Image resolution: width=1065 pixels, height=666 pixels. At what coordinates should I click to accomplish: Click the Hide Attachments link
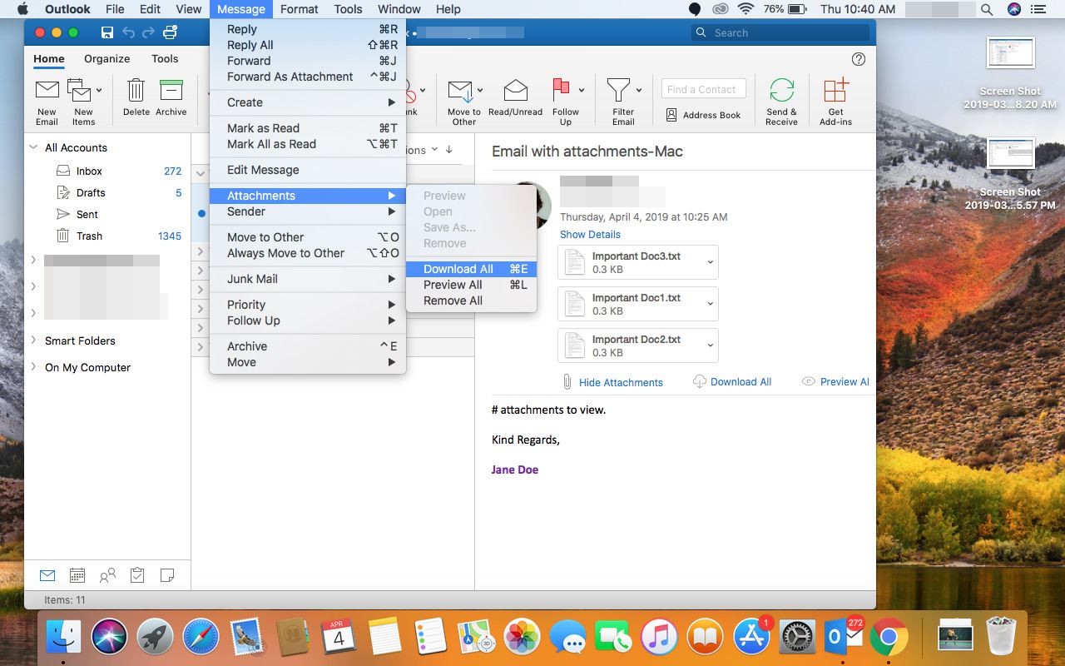[621, 383]
